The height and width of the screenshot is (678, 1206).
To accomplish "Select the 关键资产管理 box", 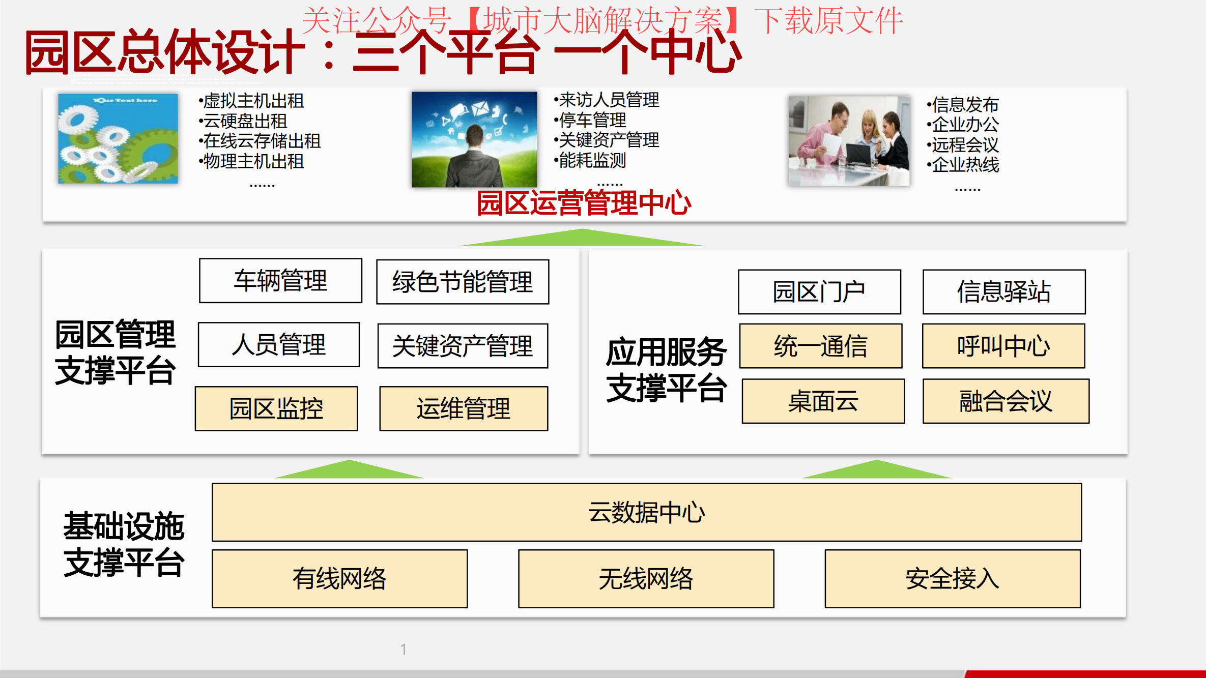I will pyautogui.click(x=463, y=346).
